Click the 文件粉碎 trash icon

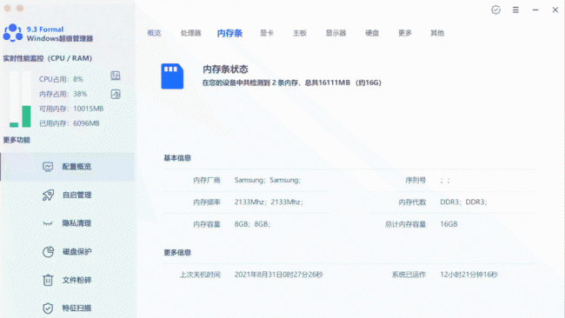(48, 280)
